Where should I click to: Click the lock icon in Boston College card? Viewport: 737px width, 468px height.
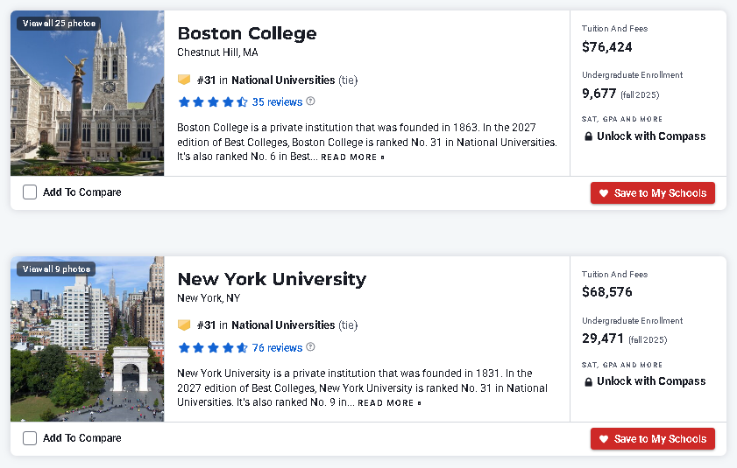tap(588, 136)
